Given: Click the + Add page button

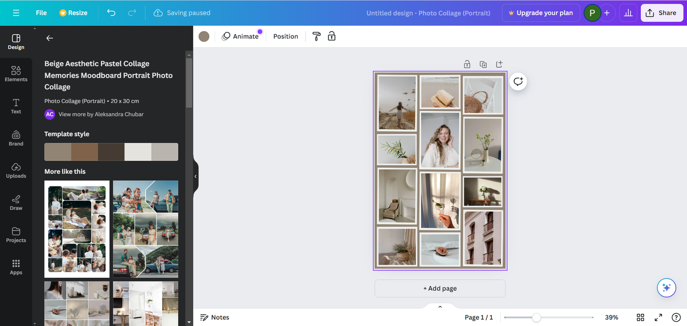Looking at the screenshot, I should (440, 288).
